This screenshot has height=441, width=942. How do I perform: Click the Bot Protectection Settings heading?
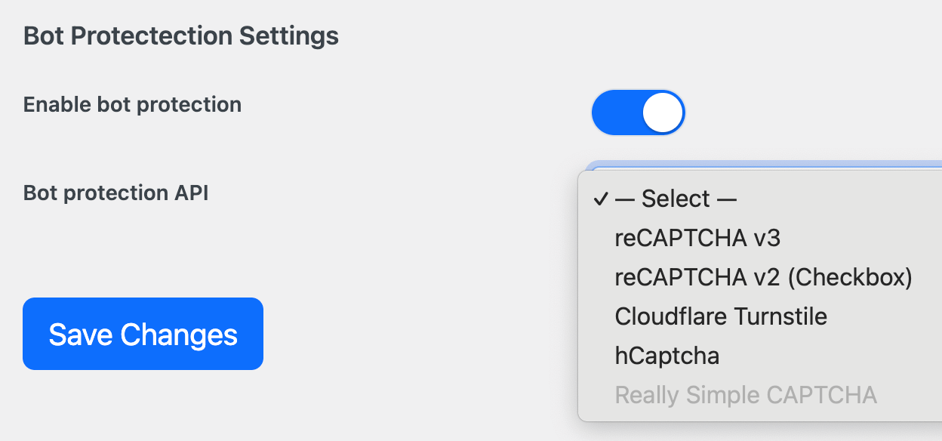point(181,35)
